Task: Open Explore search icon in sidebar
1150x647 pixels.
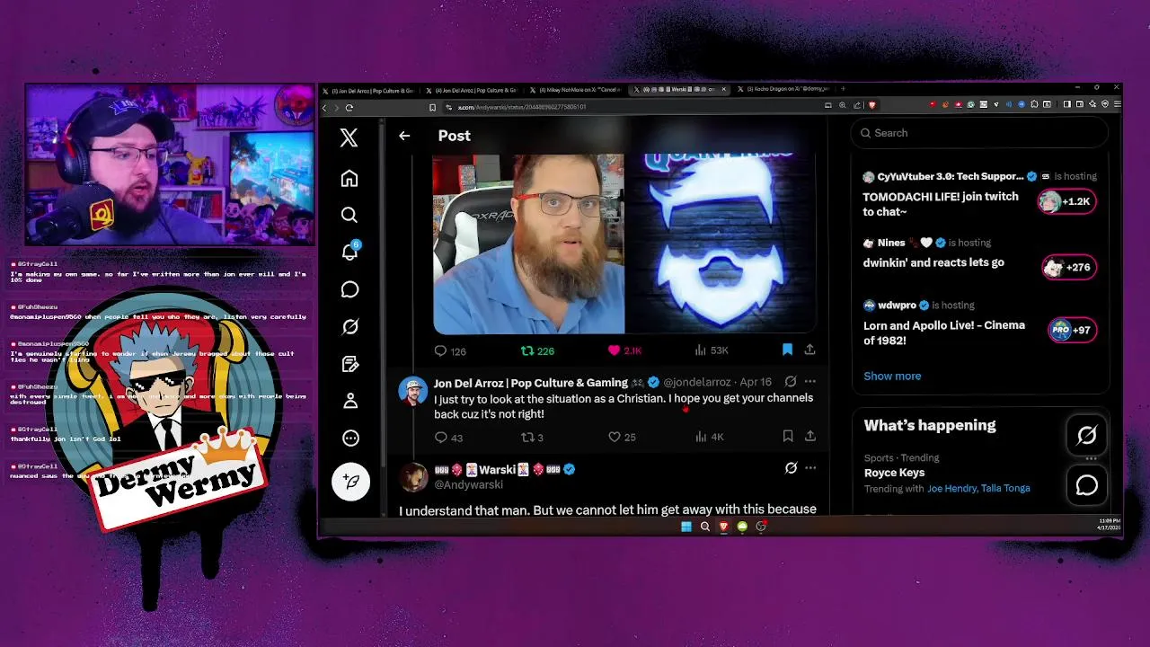Action: 349,215
